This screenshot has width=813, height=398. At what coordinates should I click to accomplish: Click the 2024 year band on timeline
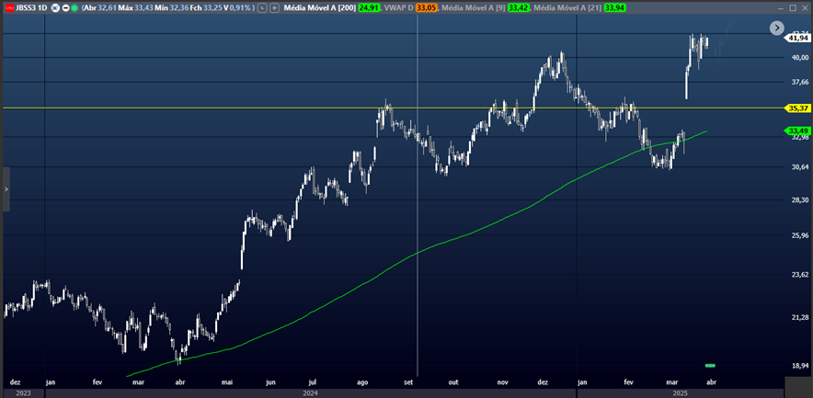point(311,392)
